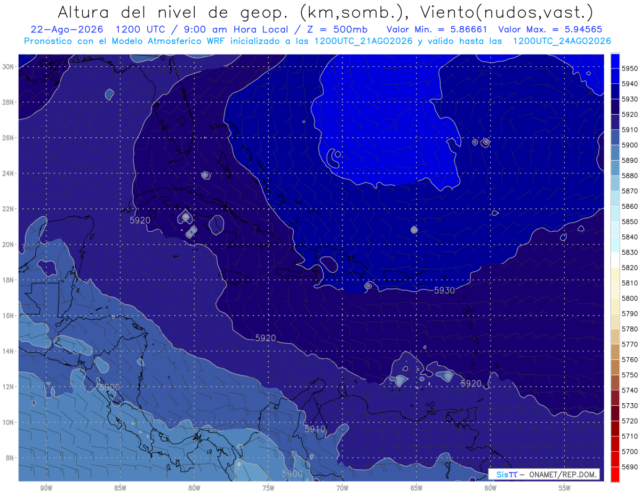This screenshot has height=495, width=640.
Task: Select the valid-until time '1200UTC_24AGO2026'
Action: (x=562, y=41)
